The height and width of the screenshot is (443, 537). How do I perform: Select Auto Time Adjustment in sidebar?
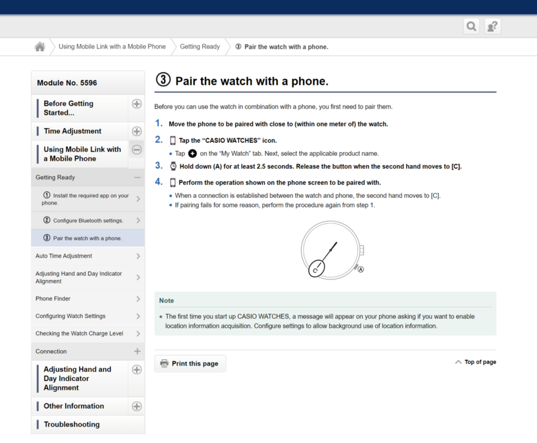point(87,256)
